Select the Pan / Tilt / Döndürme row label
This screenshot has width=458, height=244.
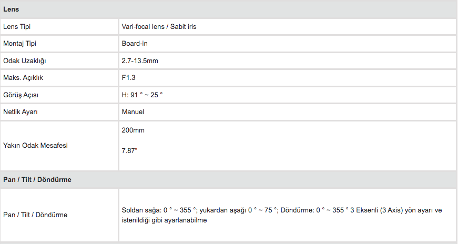tap(35, 215)
